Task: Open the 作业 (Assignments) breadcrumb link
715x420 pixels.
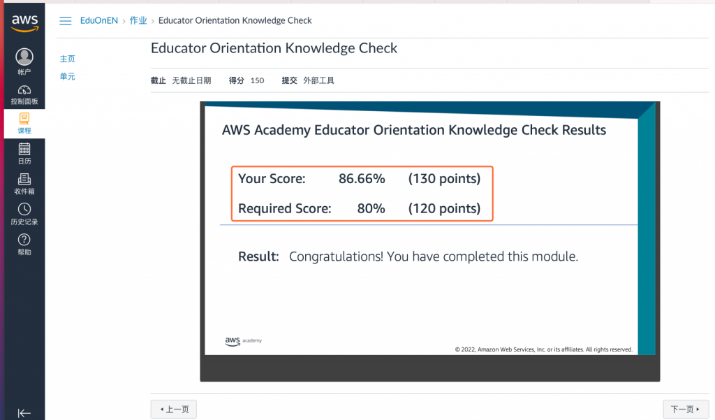Action: (138, 20)
